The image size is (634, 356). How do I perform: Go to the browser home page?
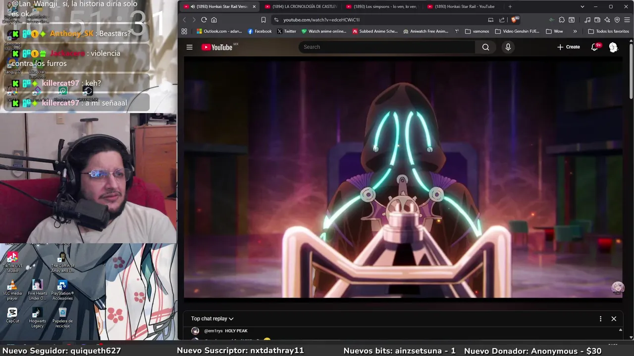pos(214,20)
